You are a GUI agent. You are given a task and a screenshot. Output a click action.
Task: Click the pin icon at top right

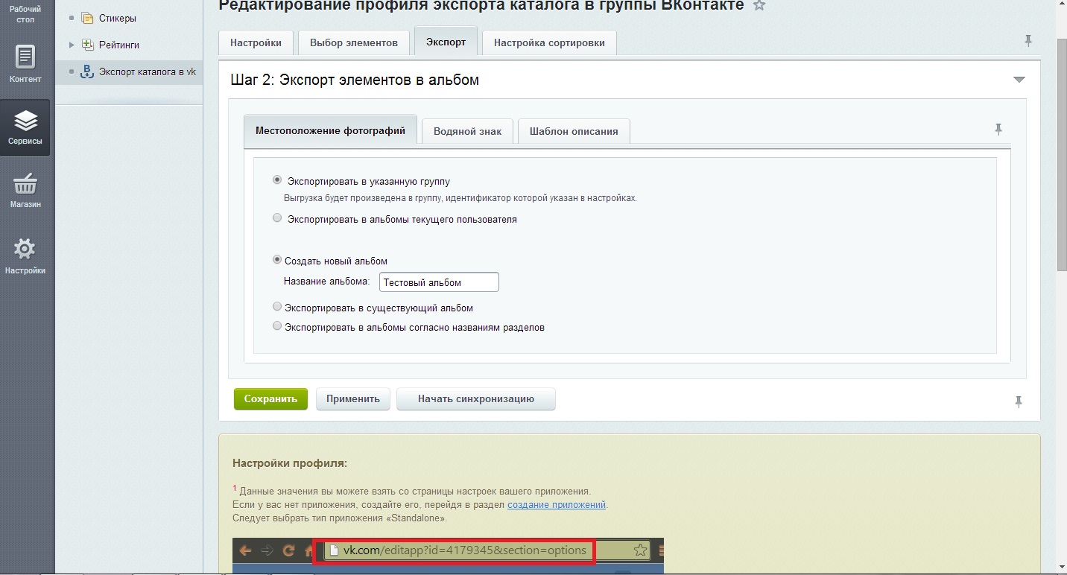1029,41
